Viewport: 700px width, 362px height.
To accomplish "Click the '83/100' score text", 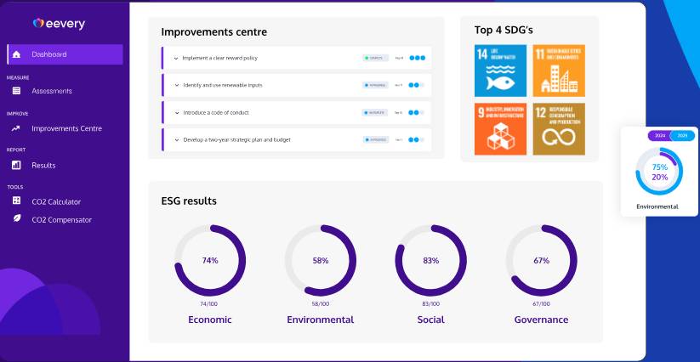I will (431, 304).
